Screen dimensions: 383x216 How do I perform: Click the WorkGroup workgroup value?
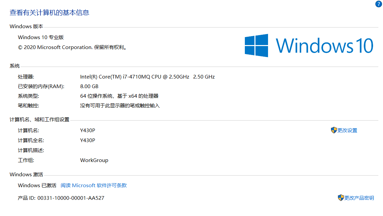pyautogui.click(x=94, y=160)
